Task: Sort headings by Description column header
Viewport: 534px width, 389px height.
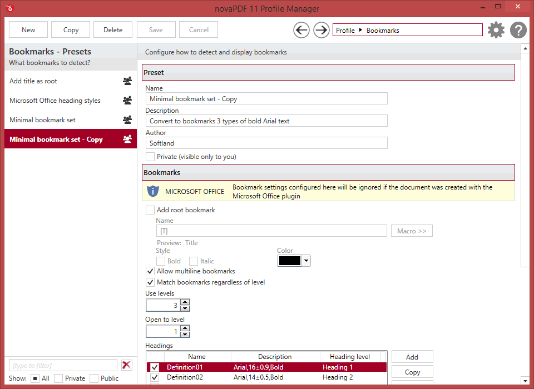Action: coord(275,357)
